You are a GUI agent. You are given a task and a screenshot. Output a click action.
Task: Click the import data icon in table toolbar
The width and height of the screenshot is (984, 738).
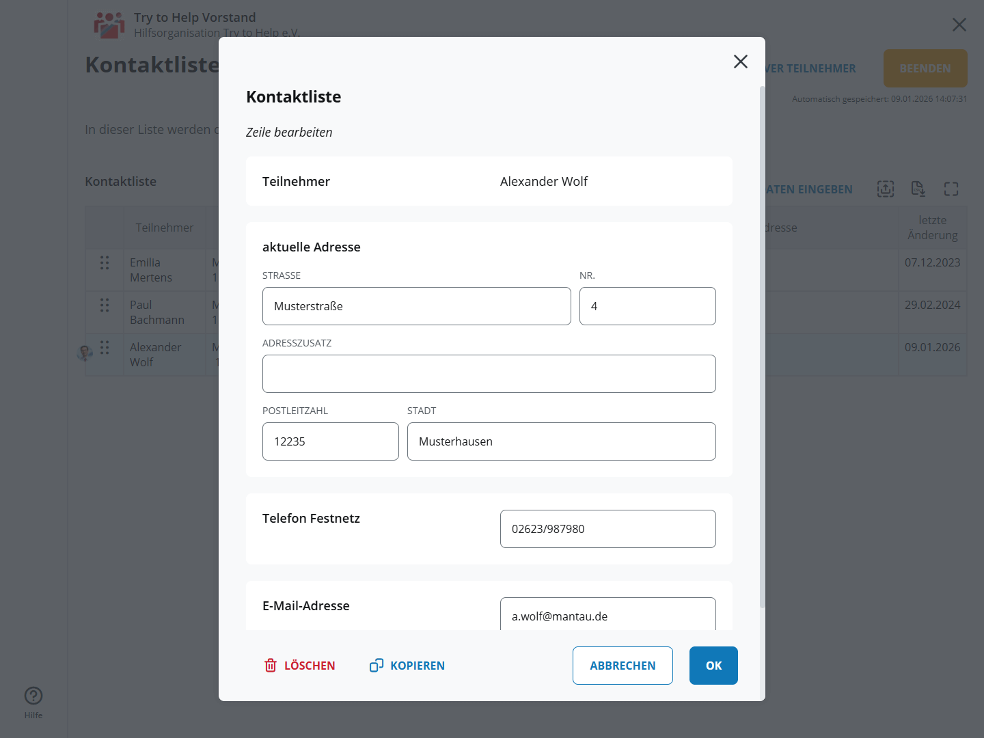885,189
